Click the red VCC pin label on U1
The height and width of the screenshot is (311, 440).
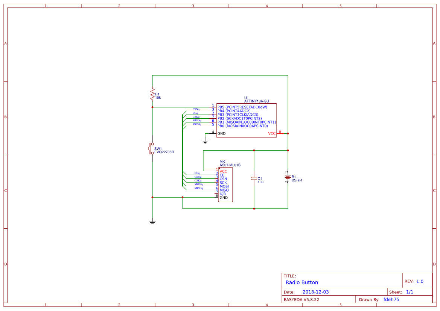pyautogui.click(x=271, y=133)
